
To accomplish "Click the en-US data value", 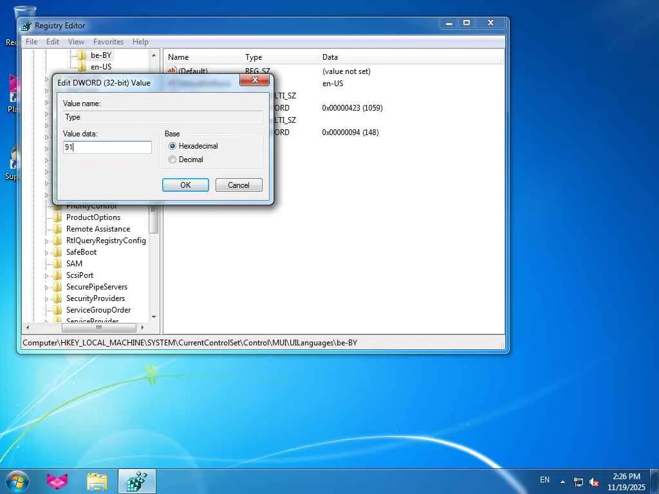I will 333,84.
